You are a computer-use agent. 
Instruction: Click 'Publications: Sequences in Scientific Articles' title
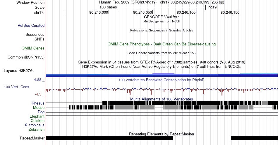click(x=162, y=30)
